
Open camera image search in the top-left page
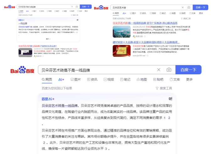pyautogui.click(x=77, y=7)
